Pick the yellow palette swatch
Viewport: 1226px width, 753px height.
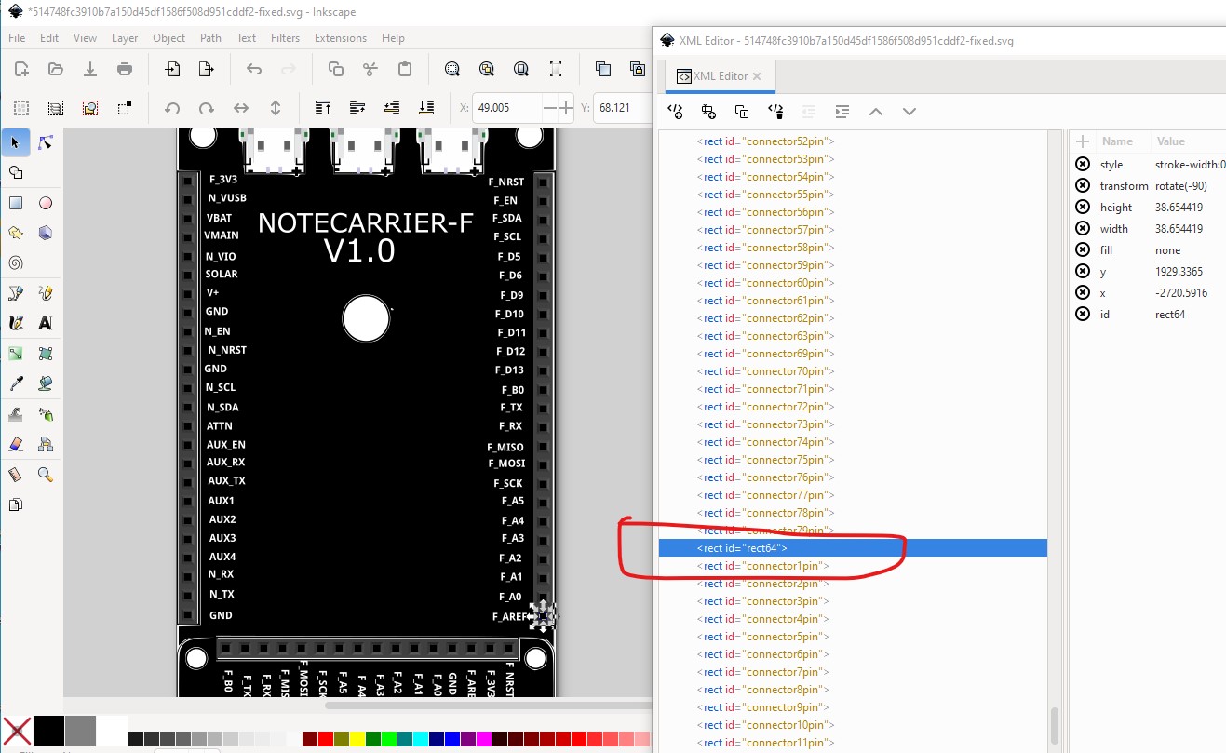(357, 739)
